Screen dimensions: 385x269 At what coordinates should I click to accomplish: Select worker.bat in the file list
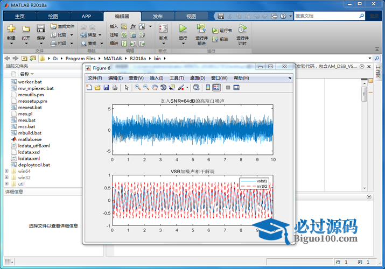tap(30, 82)
